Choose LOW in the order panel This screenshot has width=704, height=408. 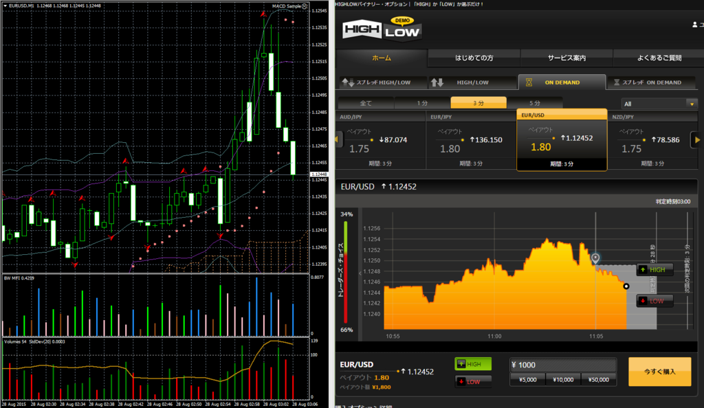473,381
